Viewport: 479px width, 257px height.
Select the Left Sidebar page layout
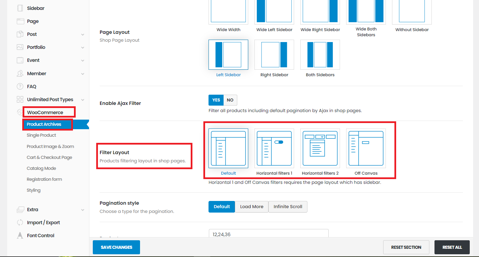(228, 55)
